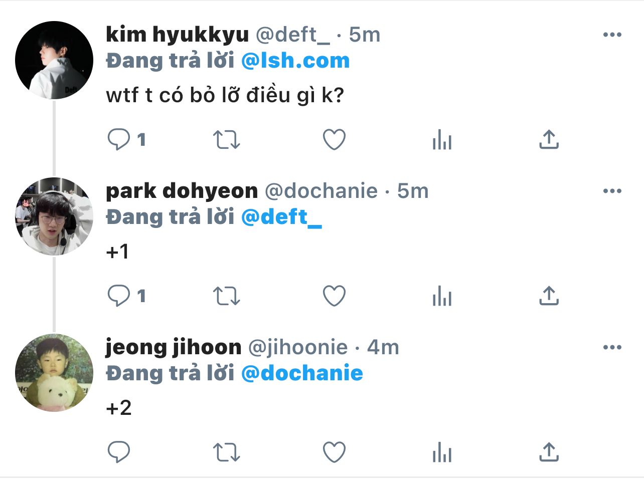This screenshot has height=479, width=644.
Task: Open more options on park dohyeon's tweet
Action: [x=612, y=191]
